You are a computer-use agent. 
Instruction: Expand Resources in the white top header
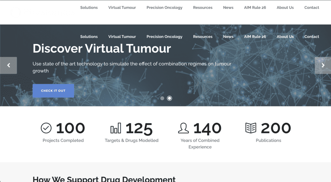pos(203,8)
